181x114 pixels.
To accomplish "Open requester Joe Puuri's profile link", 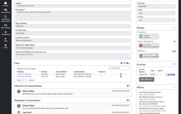I will point(146,35).
